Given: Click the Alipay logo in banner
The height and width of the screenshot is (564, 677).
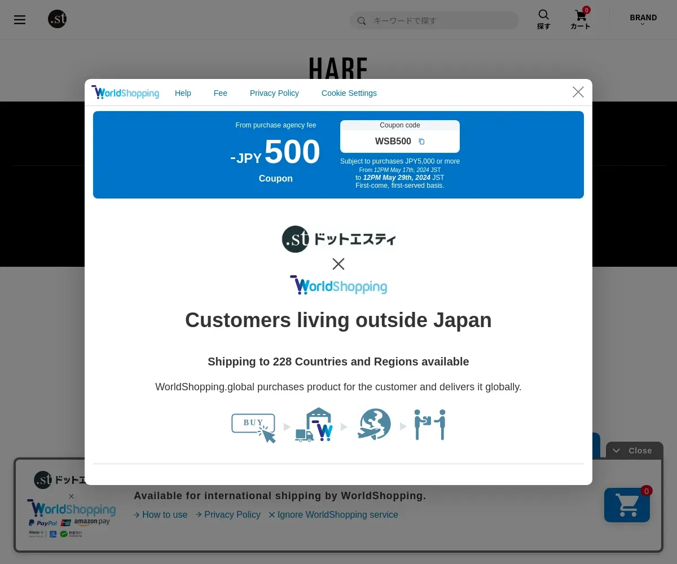Looking at the screenshot, I should click(x=37, y=534).
